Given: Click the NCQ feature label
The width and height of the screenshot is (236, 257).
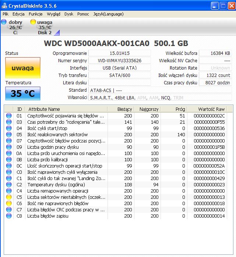Looking at the screenshot, I should (166, 98).
